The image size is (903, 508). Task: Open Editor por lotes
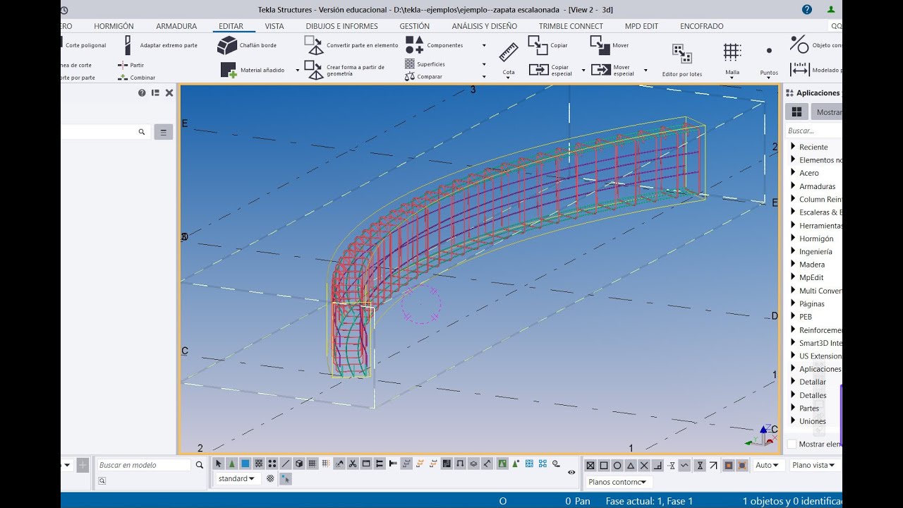pos(682,60)
